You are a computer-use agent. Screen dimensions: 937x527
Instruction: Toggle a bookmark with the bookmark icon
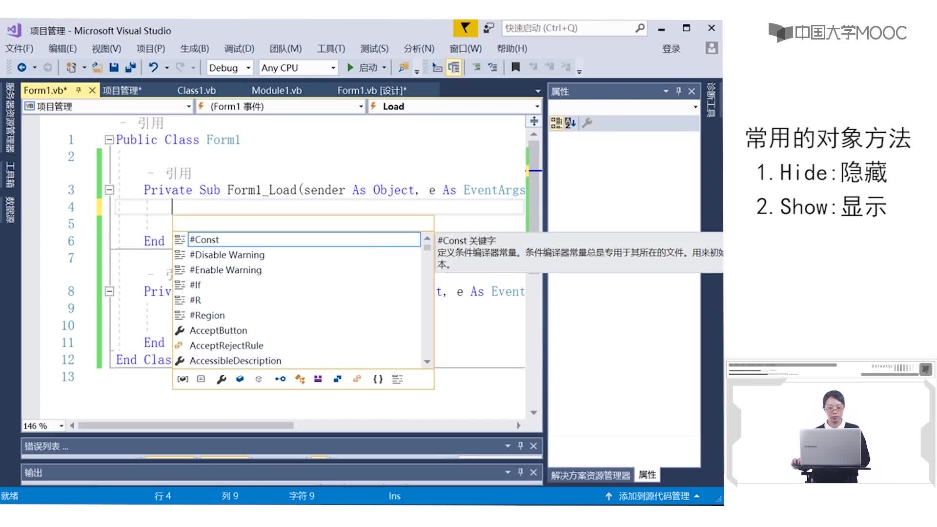(x=515, y=67)
